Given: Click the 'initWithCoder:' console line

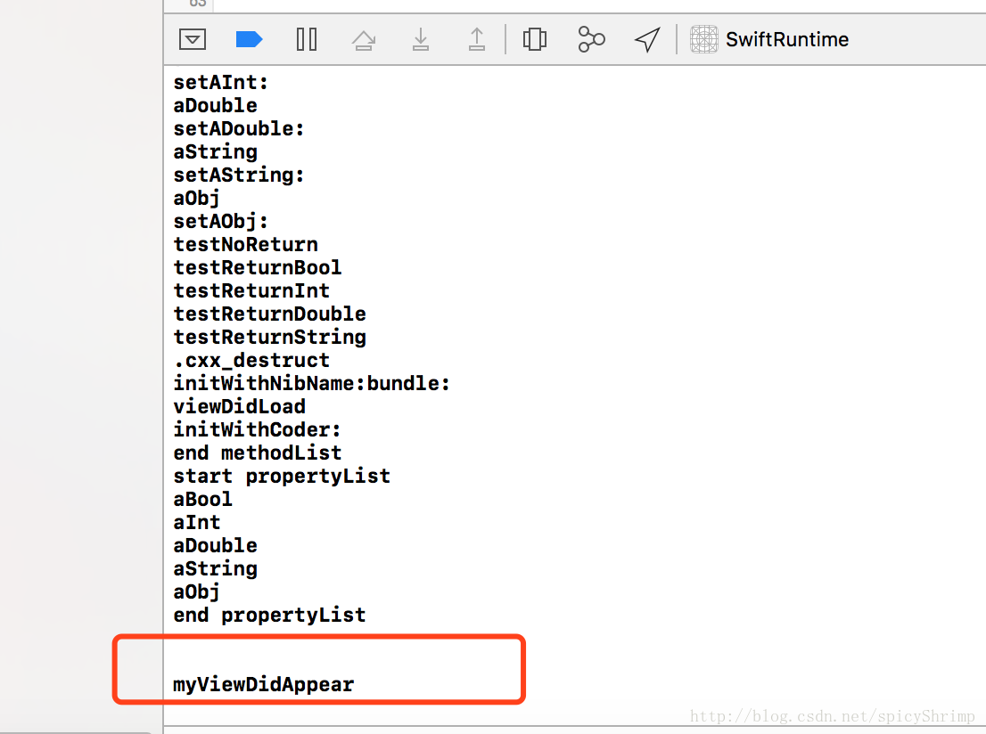Looking at the screenshot, I should [x=257, y=430].
